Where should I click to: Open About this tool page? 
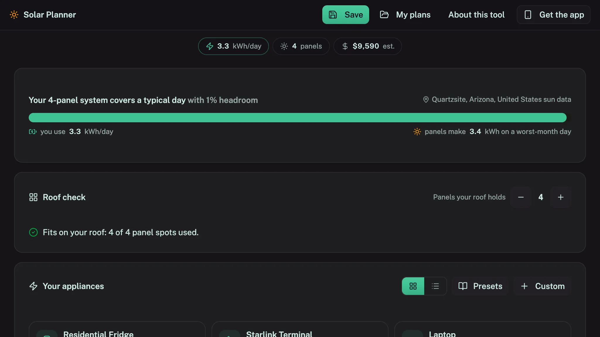[x=476, y=15]
